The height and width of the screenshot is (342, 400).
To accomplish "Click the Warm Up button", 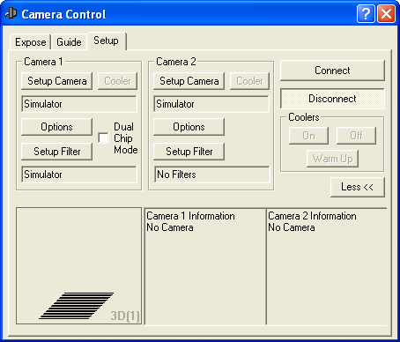I will coord(332,159).
